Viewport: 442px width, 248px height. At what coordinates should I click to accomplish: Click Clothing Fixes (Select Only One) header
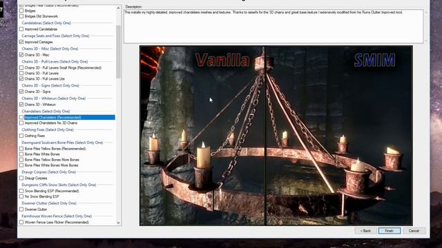(48, 130)
